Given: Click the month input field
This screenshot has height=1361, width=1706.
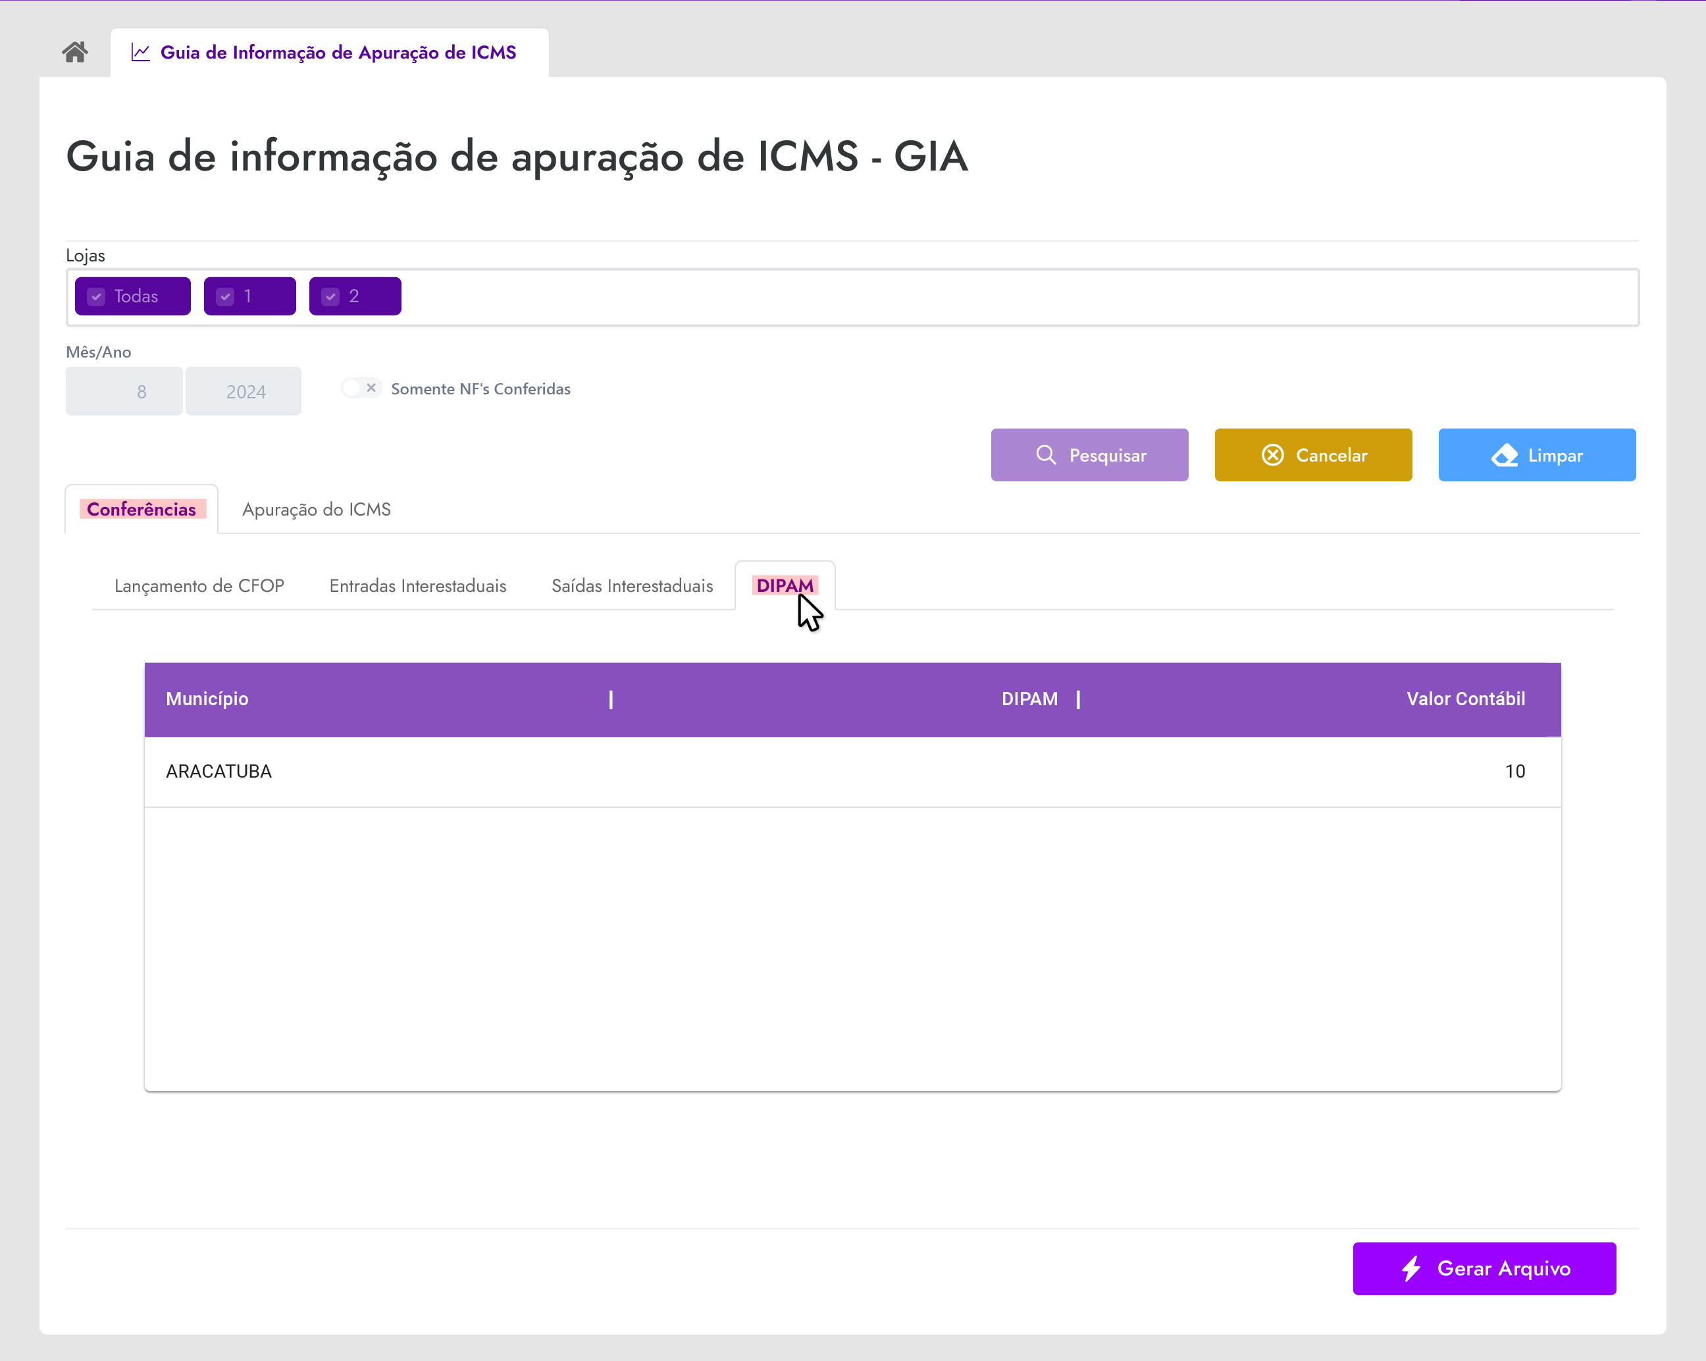Looking at the screenshot, I should (x=124, y=391).
